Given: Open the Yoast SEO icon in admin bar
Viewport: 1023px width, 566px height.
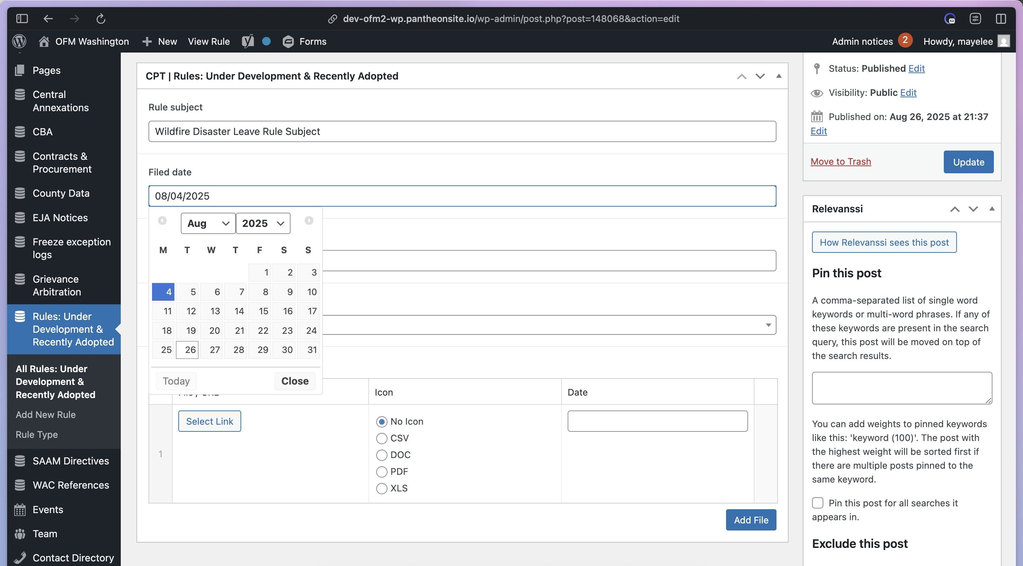Looking at the screenshot, I should pos(248,41).
